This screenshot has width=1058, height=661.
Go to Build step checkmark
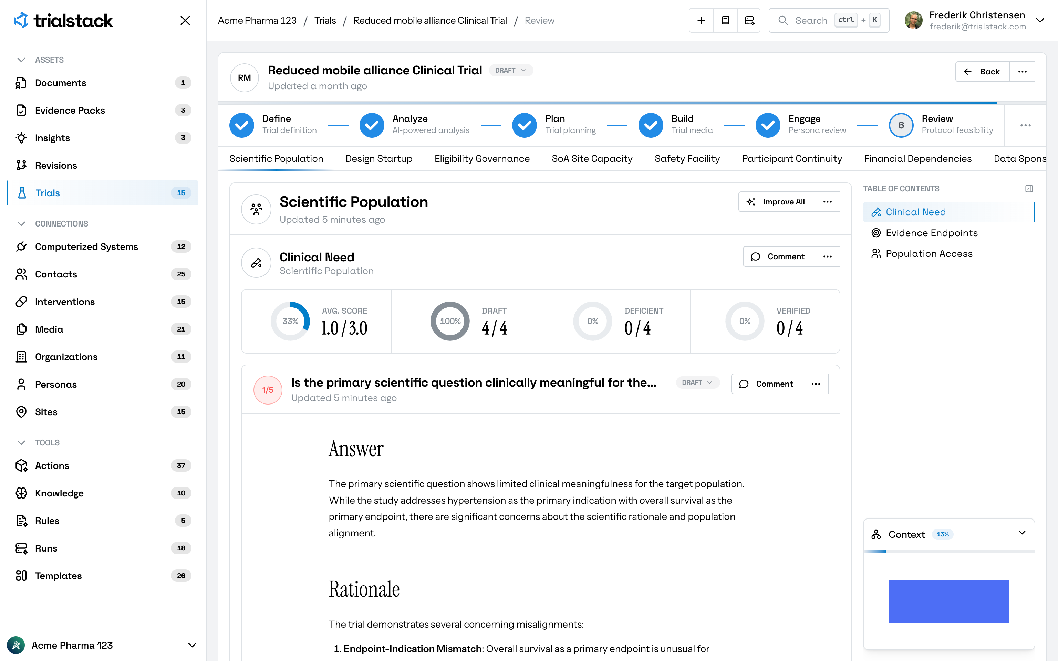(x=651, y=125)
